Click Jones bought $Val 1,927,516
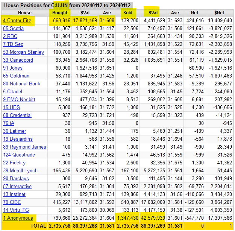This screenshot has height=231, width=235. coord(86,68)
